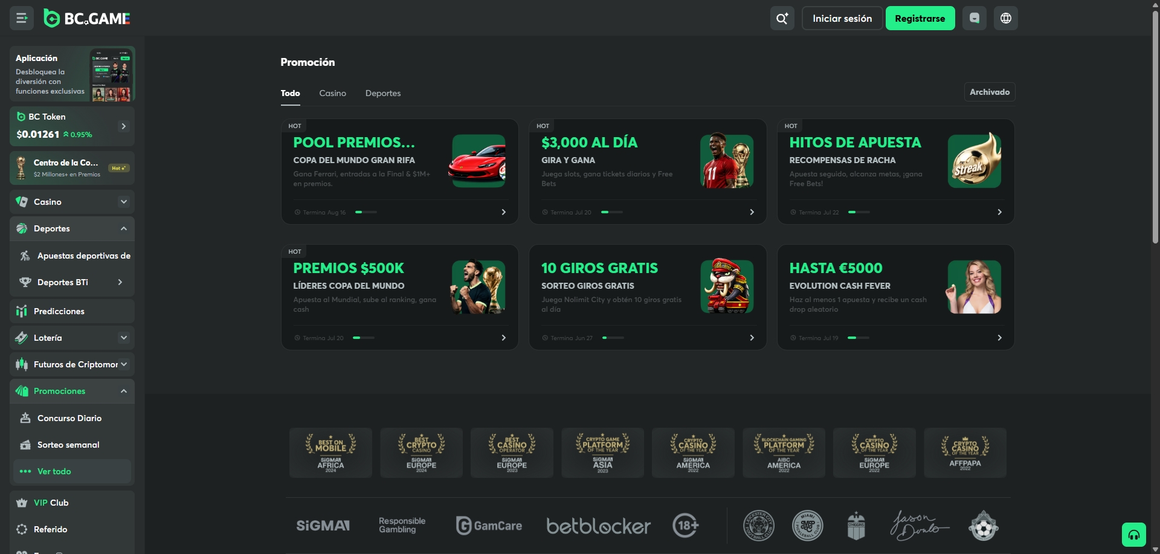The image size is (1160, 554).
Task: Click the Deportes basketball icon in sidebar
Action: pos(22,228)
